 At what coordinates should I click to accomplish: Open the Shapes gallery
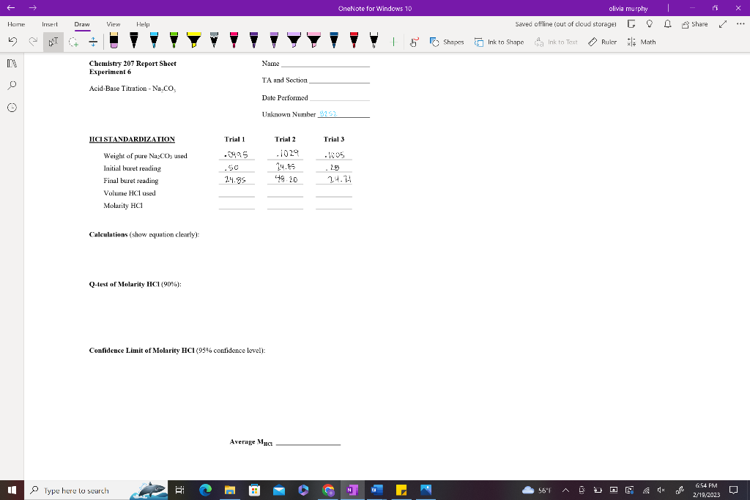pos(447,42)
